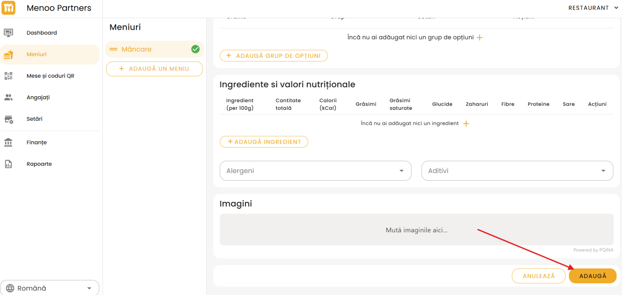Screen dimensions: 622x295
Task: Click the Setări settings icon
Action: coord(9,119)
